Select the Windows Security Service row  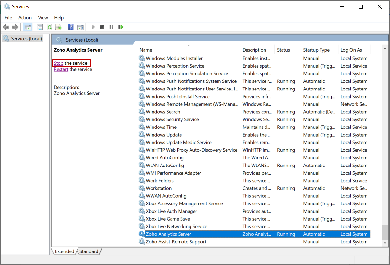pos(254,119)
